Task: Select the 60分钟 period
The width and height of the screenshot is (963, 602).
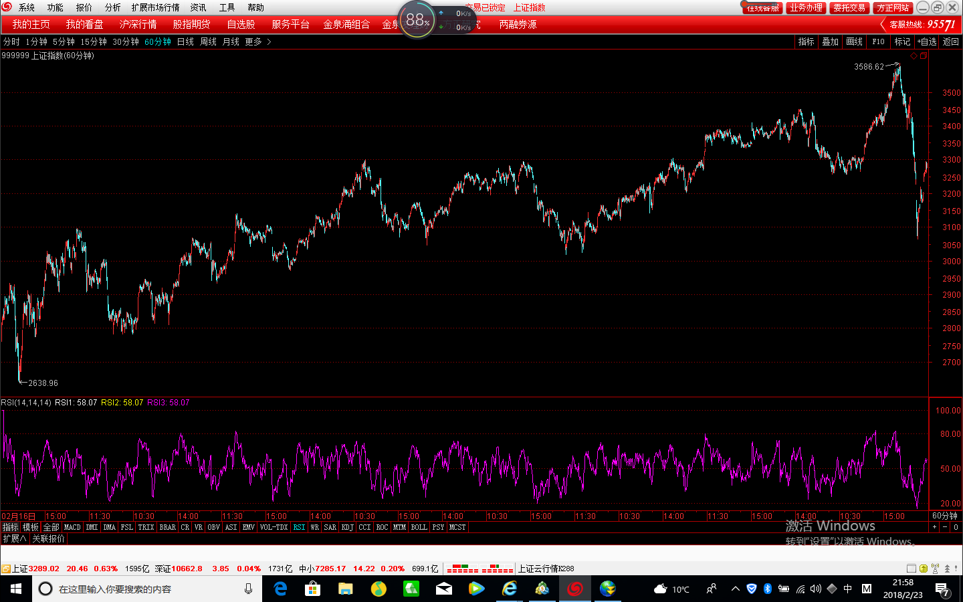Action: pos(158,41)
